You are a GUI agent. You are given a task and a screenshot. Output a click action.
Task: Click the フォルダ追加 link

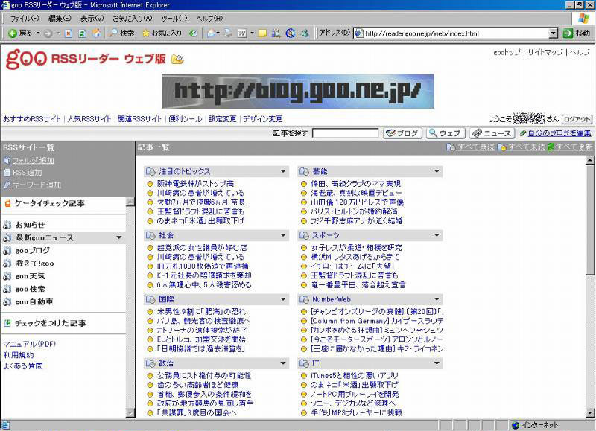click(34, 161)
